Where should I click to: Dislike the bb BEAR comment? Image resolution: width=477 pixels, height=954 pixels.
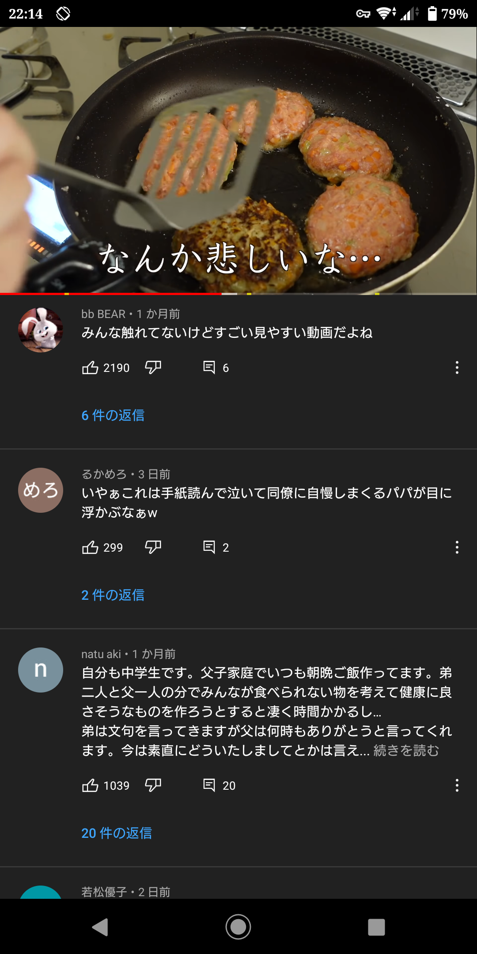pos(153,367)
